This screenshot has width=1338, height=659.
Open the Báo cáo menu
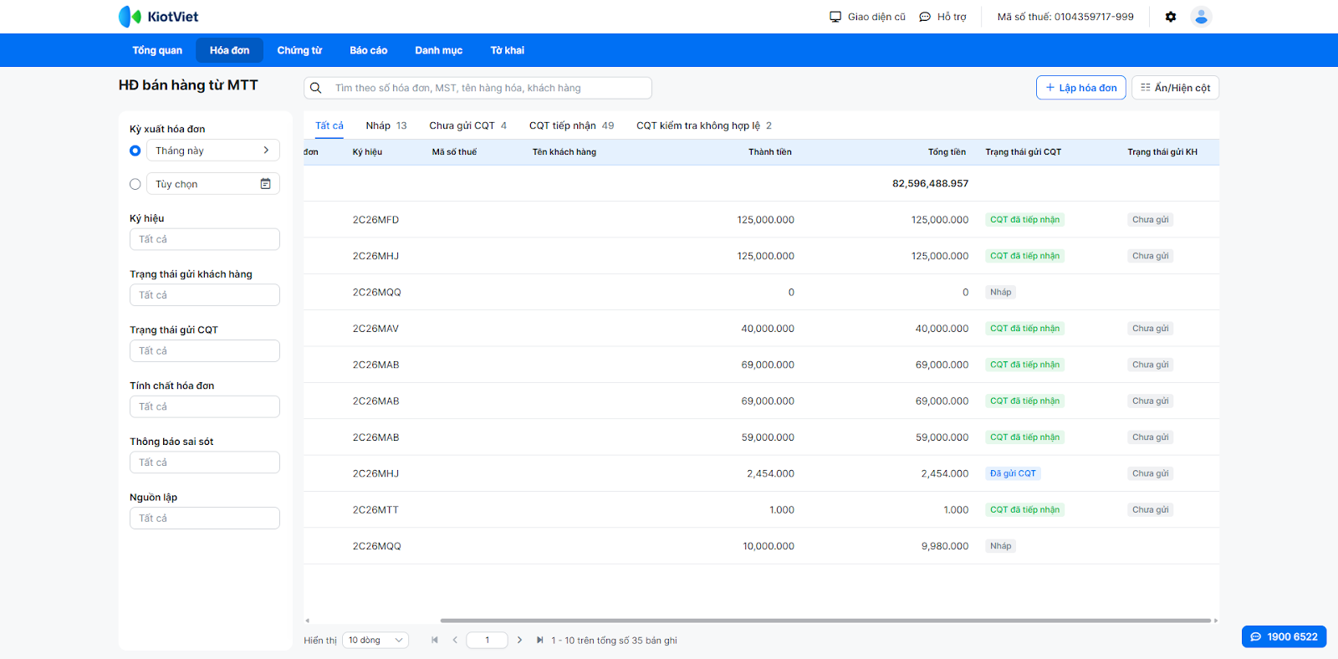click(368, 50)
